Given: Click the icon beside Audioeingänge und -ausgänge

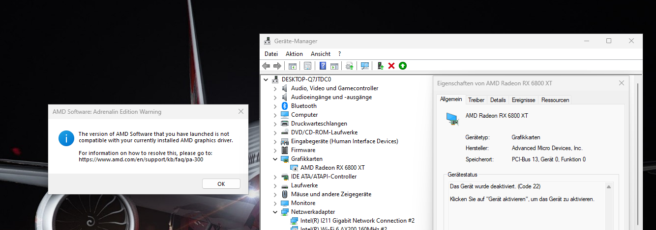Looking at the screenshot, I should click(285, 97).
